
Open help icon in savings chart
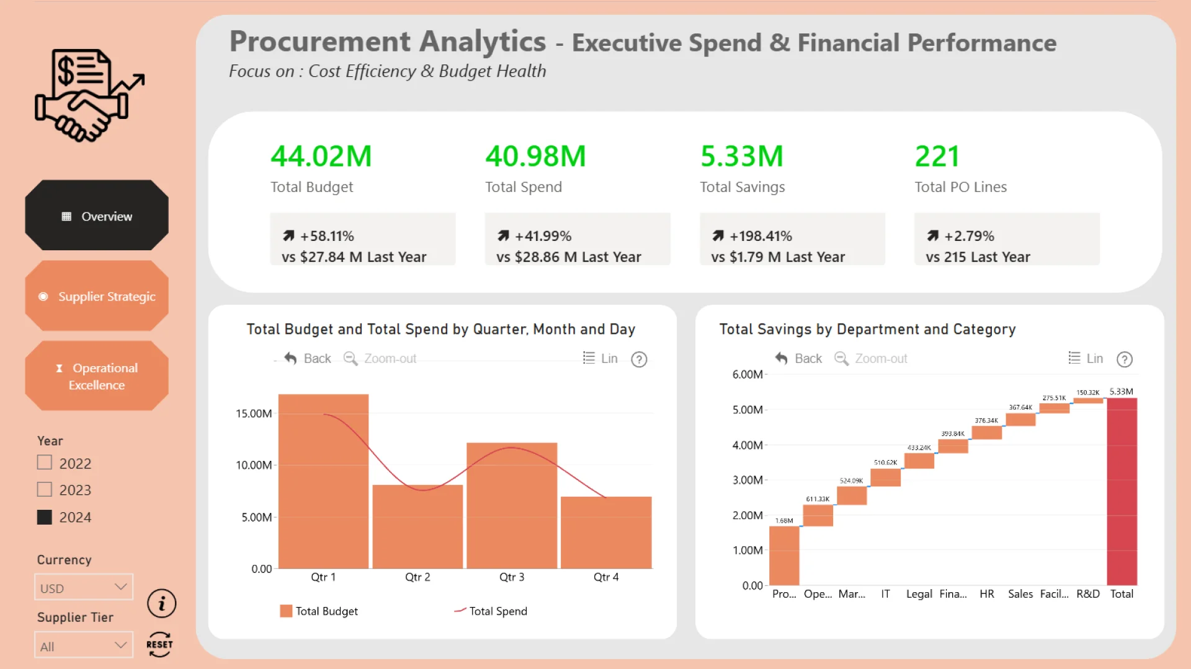[1125, 359]
